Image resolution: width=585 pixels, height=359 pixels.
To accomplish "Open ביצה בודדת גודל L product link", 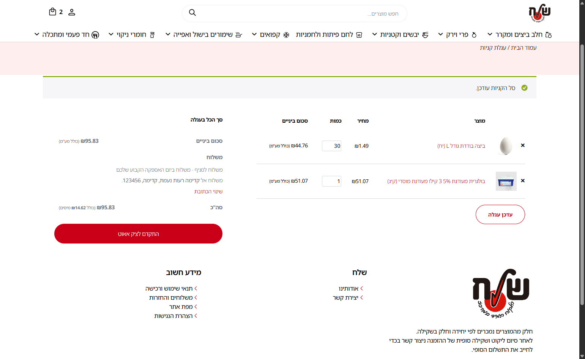I will 461,146.
